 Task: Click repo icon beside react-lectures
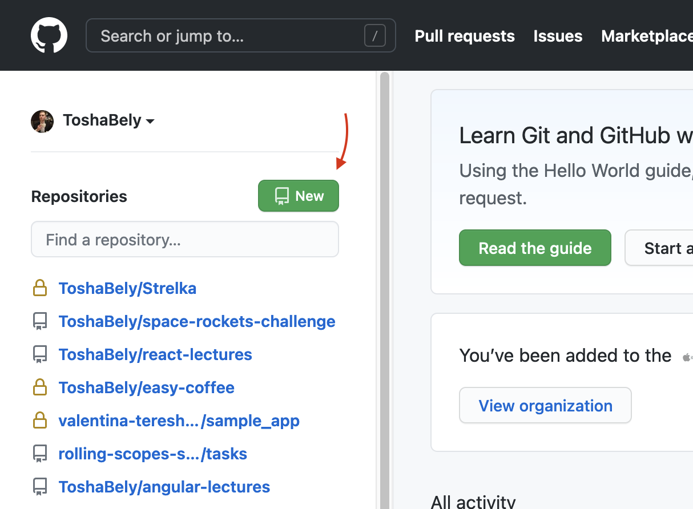tap(40, 355)
